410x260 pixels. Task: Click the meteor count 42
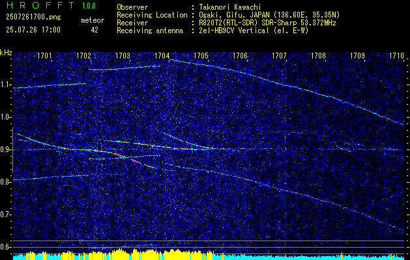coord(95,30)
